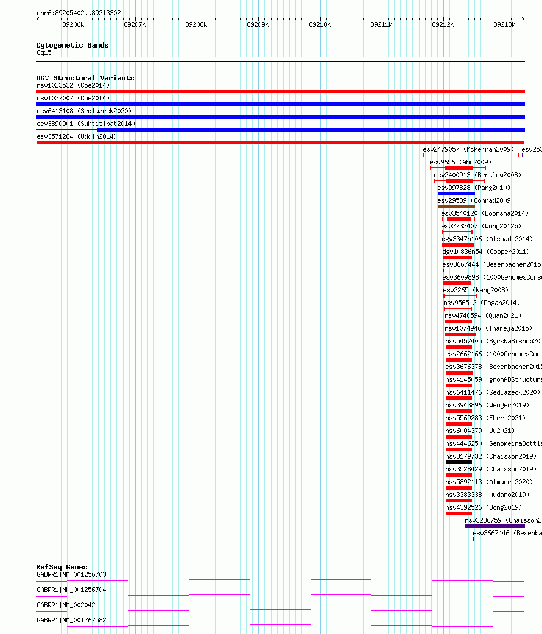The image size is (542, 634).
Task: Click GABRR1|NM_001256703 gene label
Action: pos(71,574)
